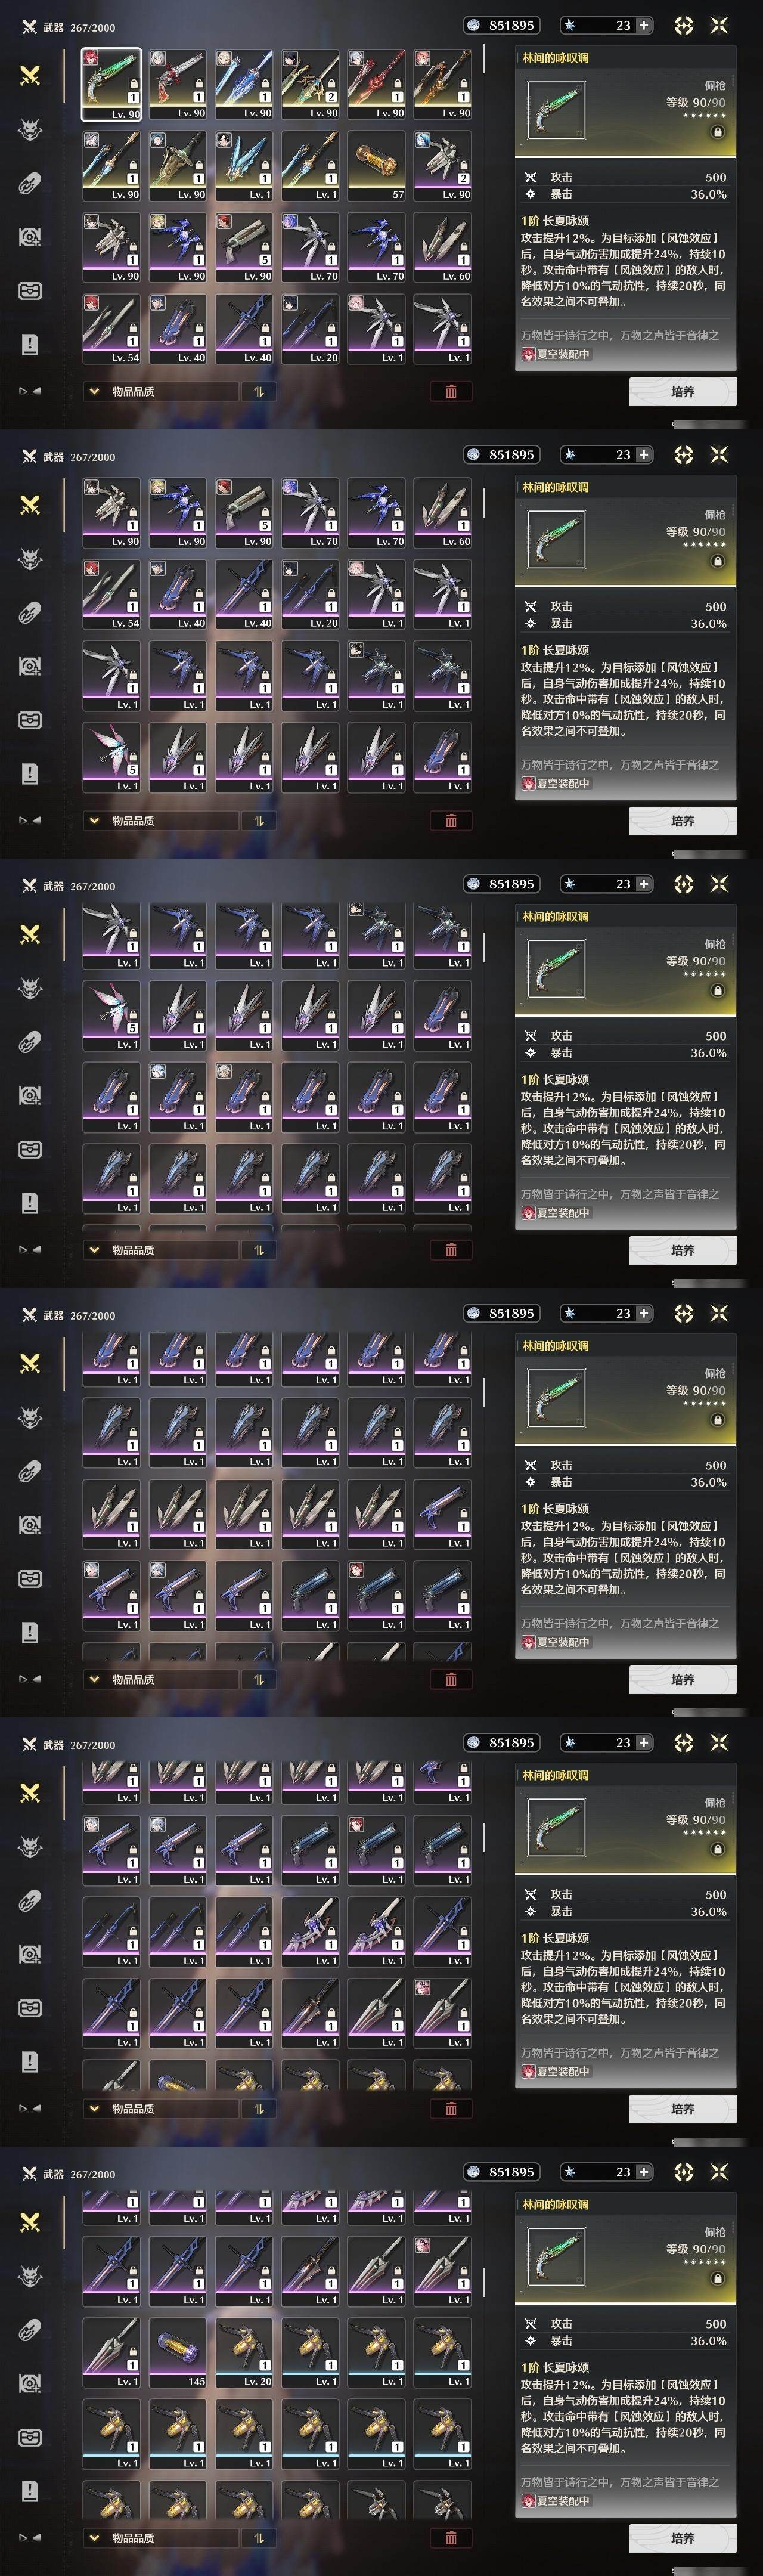Expand the small arrows collapse control under topmost sidebar
Image resolution: width=763 pixels, height=2576 pixels.
coord(30,391)
